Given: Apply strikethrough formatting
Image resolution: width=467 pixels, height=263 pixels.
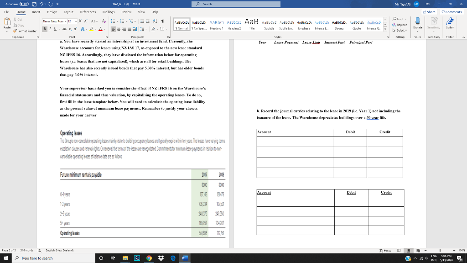Looking at the screenshot, I should [x=64, y=29].
